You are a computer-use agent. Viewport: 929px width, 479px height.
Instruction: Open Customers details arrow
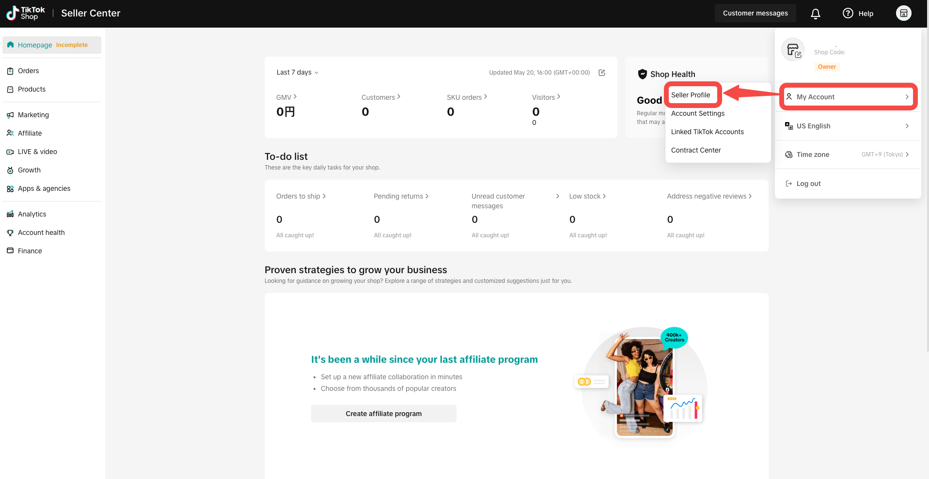pos(399,97)
